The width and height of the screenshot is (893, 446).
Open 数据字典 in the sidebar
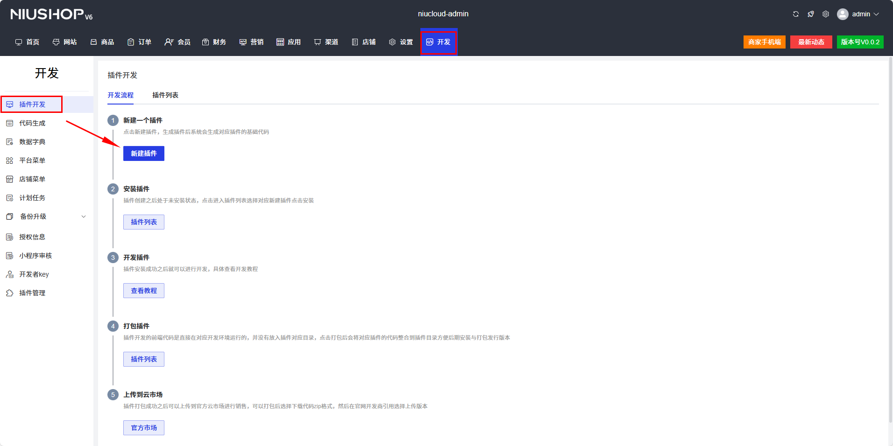pyautogui.click(x=32, y=142)
